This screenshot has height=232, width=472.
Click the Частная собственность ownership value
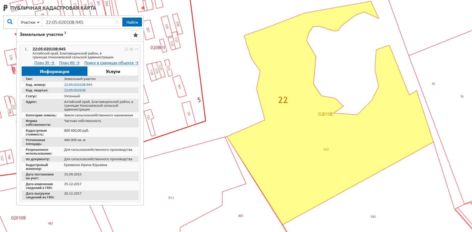(x=83, y=121)
